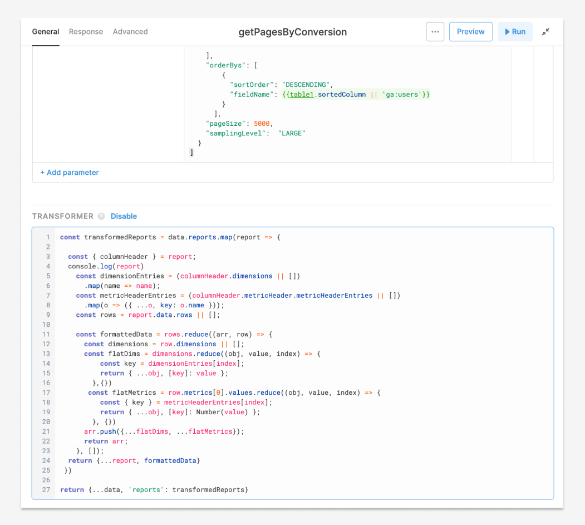Viewport: 585px width, 525px height.
Task: Click the "orderBys" key in JSON body
Action: coord(226,65)
